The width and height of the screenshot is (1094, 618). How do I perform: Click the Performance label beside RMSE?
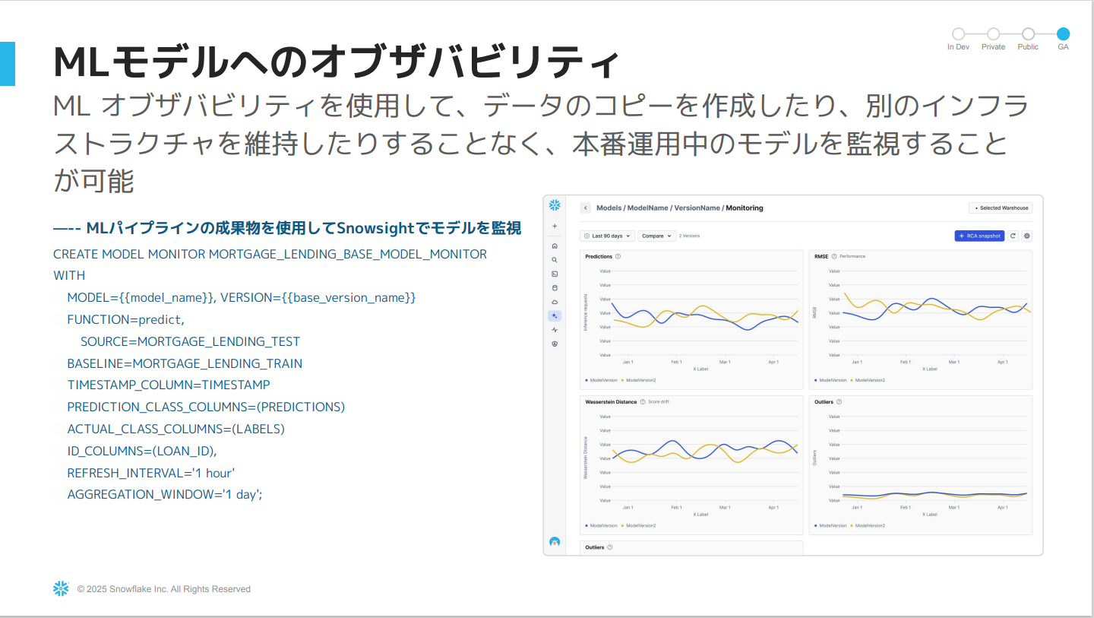pyautogui.click(x=852, y=257)
